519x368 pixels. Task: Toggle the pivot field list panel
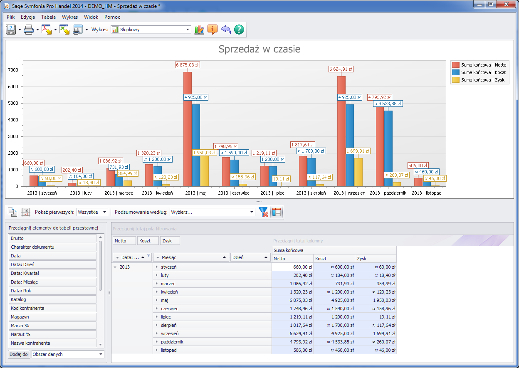[x=277, y=212]
